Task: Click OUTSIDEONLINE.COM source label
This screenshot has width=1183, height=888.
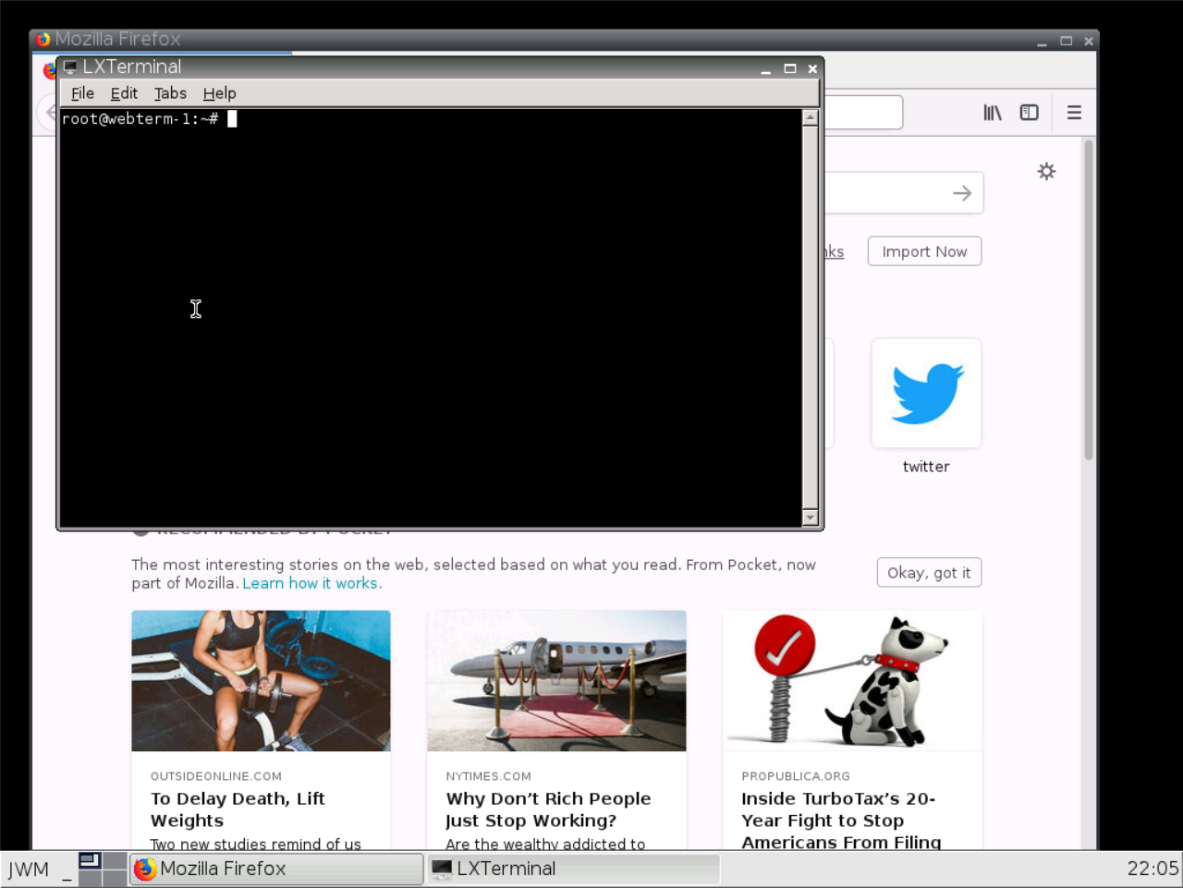Action: (x=216, y=776)
